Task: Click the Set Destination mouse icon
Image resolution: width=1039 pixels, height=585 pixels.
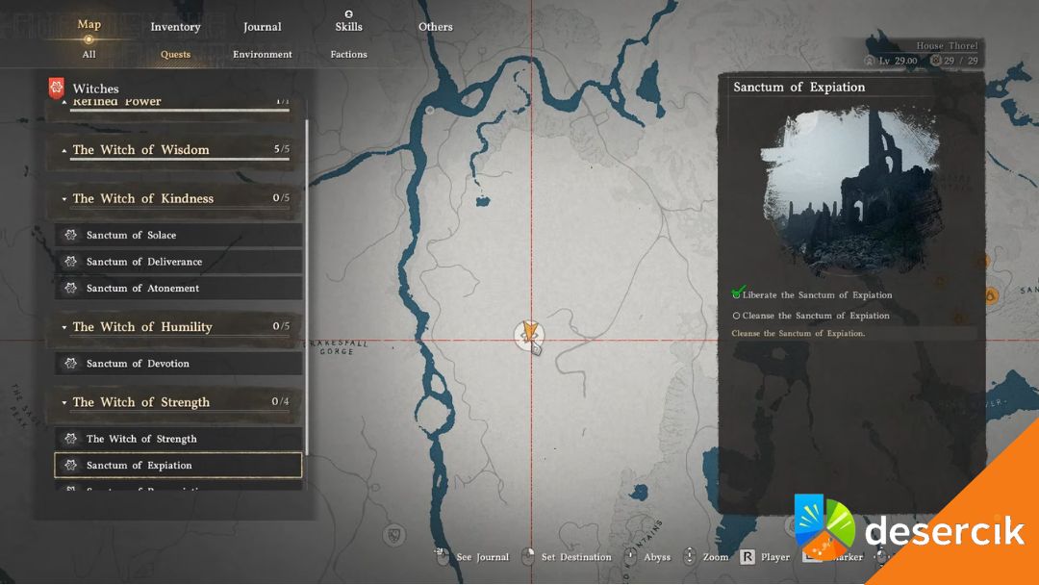Action: tap(528, 556)
